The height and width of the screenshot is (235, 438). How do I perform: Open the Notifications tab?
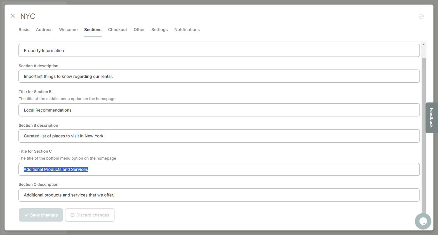pos(187,30)
